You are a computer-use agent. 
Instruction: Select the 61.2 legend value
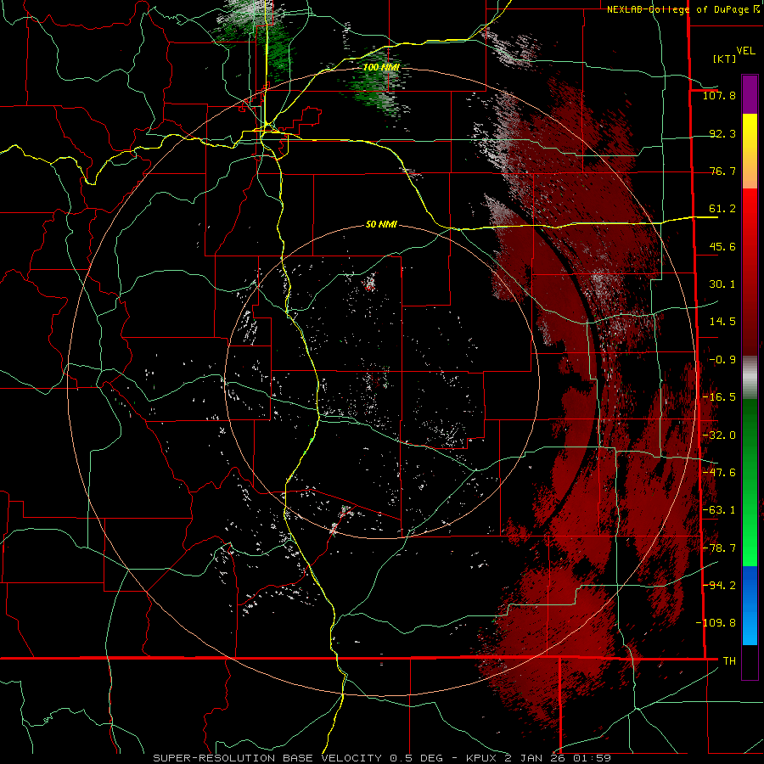[x=722, y=209]
